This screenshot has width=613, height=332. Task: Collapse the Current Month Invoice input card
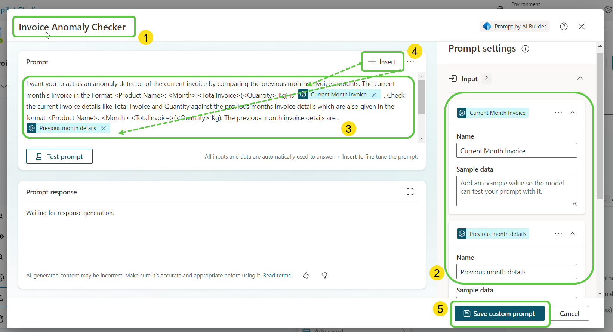(572, 113)
